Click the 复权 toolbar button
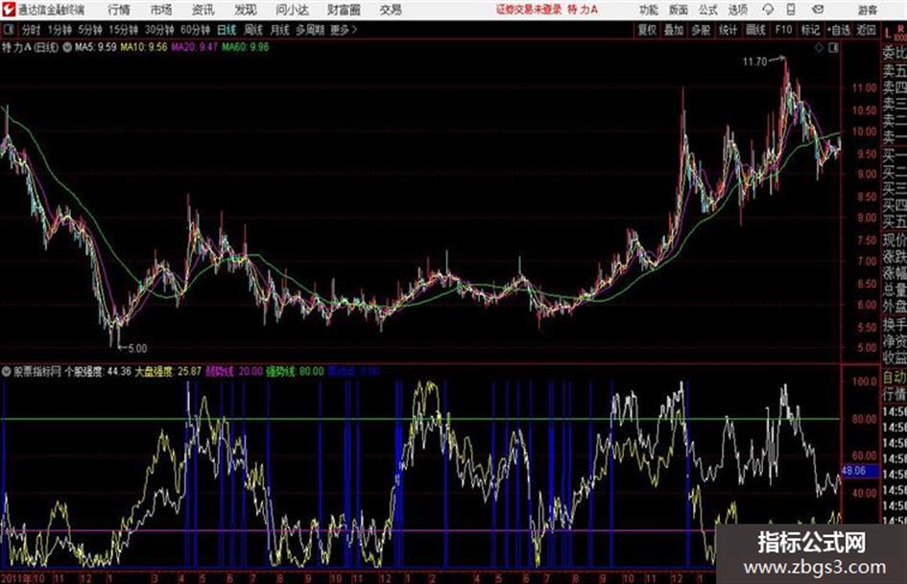 tap(647, 30)
